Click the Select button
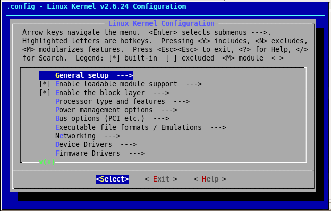 pos(112,179)
